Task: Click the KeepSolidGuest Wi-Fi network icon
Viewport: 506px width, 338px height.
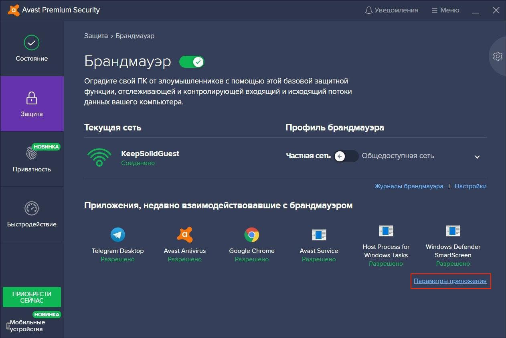Action: tap(99, 157)
